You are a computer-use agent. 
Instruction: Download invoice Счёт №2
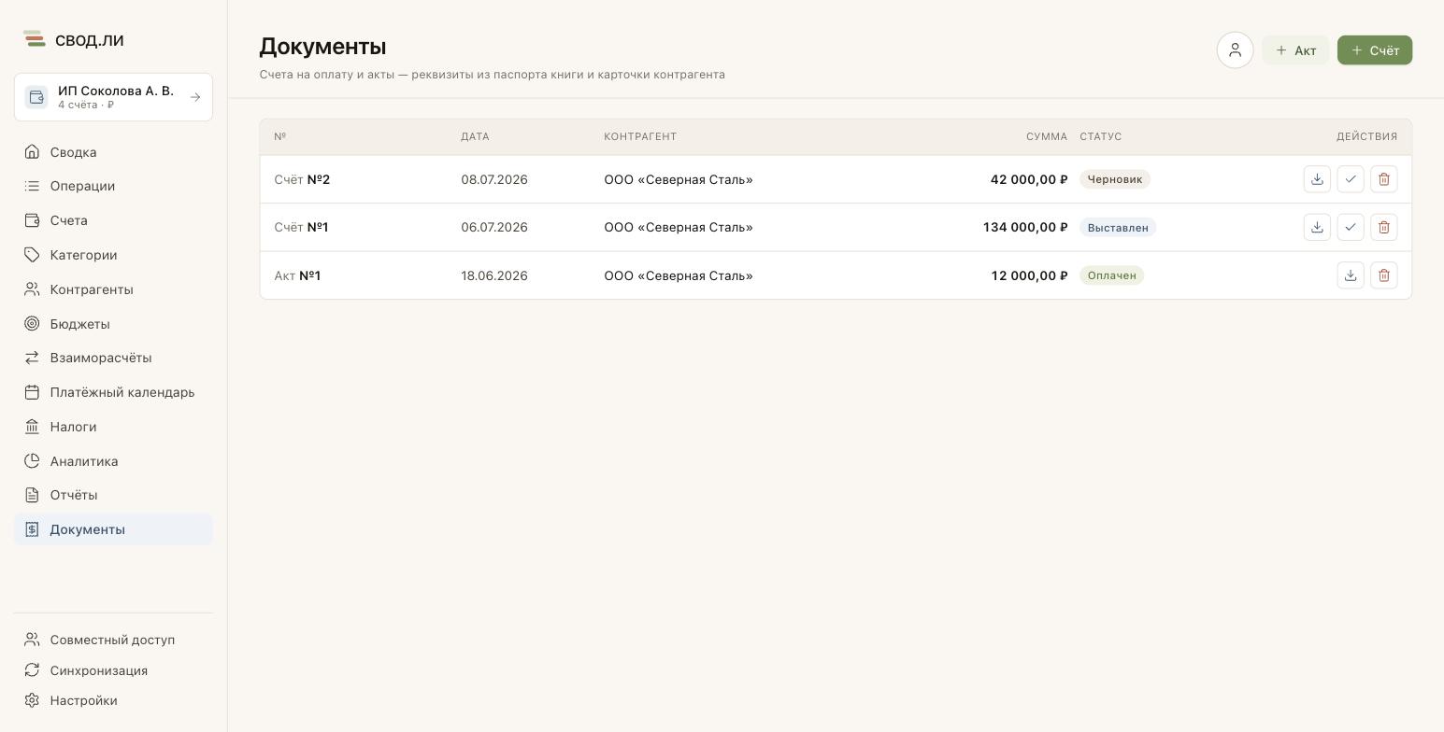[x=1317, y=179]
